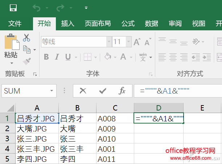
Task: Click the Borders icon
Action: pyautogui.click(x=87, y=57)
